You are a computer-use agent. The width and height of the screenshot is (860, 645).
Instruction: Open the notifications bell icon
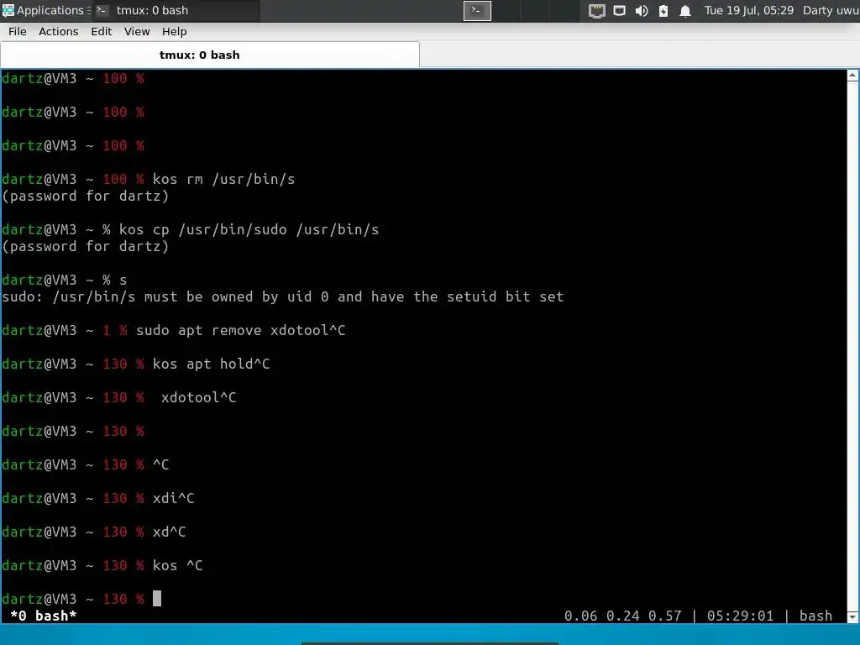click(685, 11)
